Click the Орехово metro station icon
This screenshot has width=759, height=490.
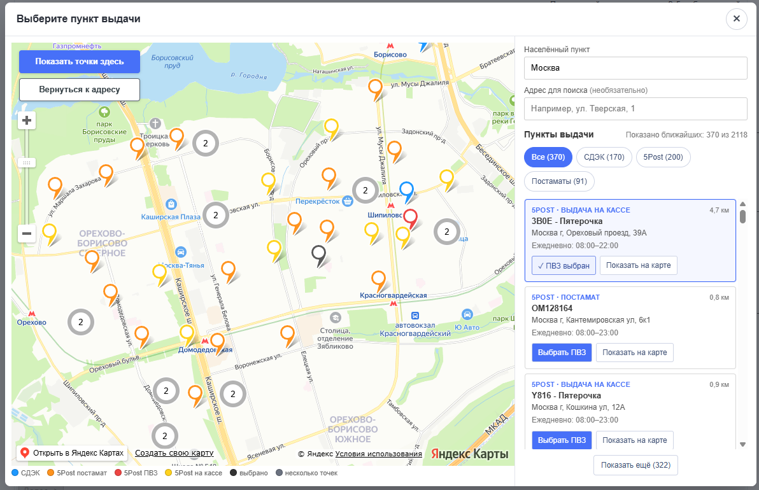pos(31,314)
